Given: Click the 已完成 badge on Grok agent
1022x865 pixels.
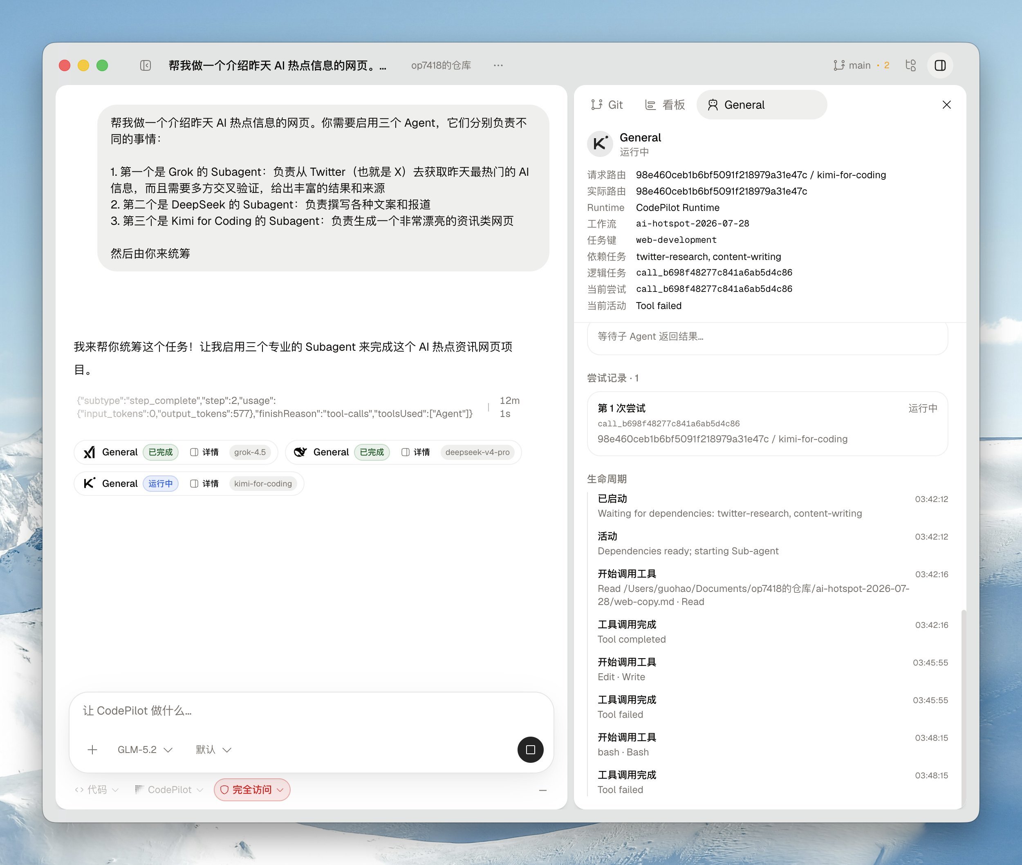Looking at the screenshot, I should (x=160, y=452).
